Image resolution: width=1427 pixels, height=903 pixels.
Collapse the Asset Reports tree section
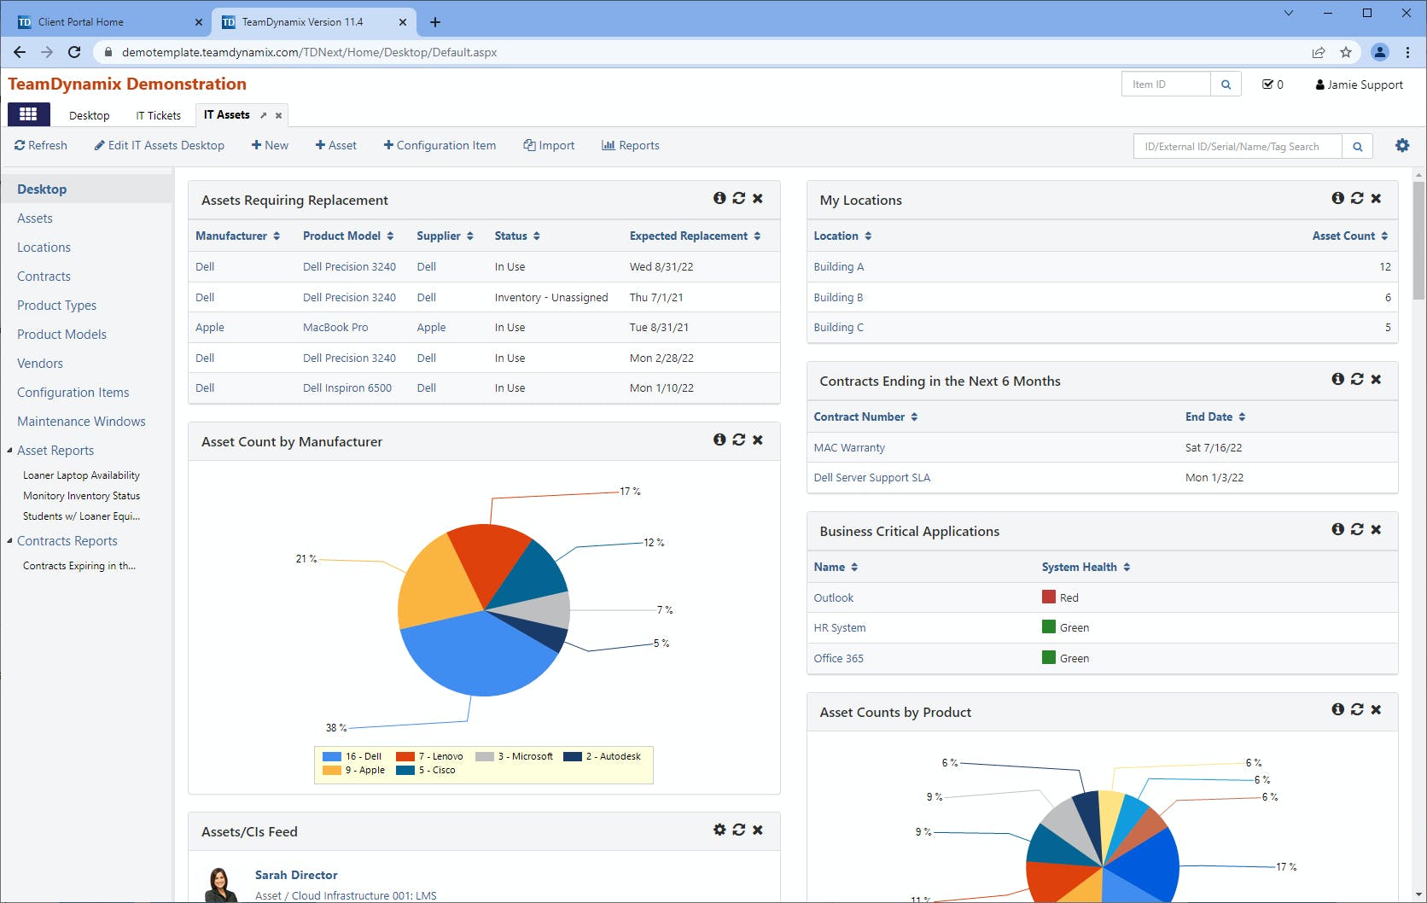tap(9, 451)
